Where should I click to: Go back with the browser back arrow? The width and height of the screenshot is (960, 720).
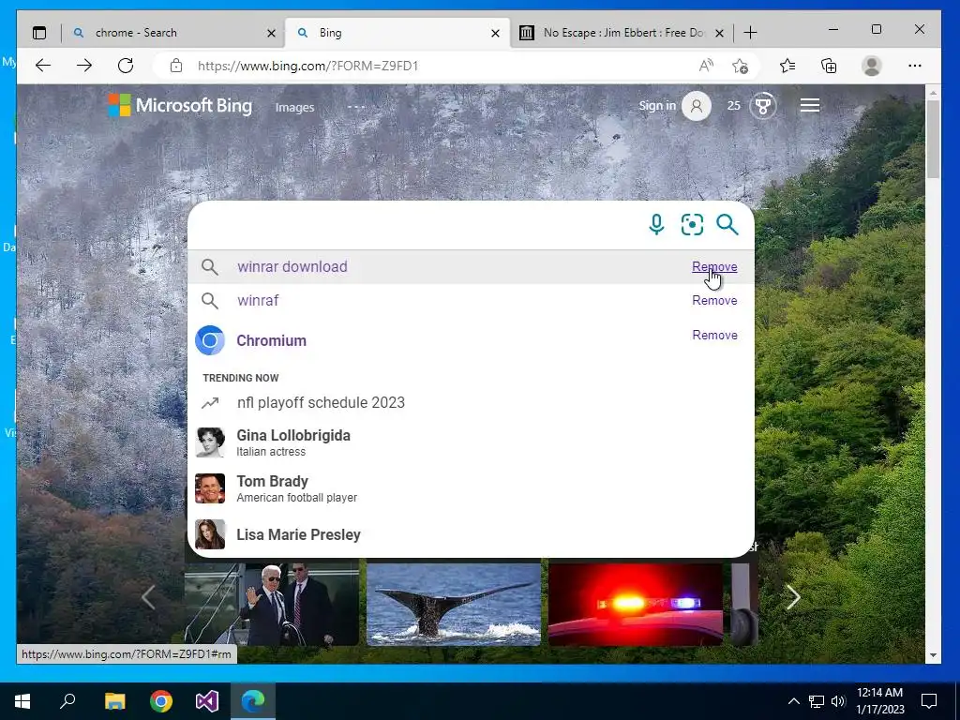[43, 66]
